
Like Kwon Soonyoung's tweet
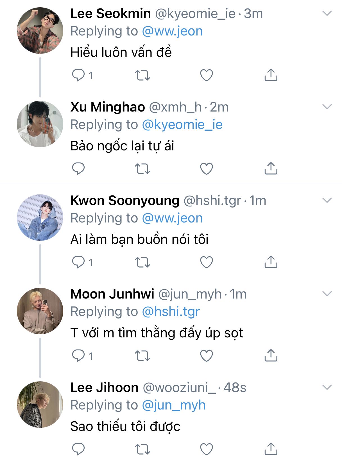(x=206, y=262)
